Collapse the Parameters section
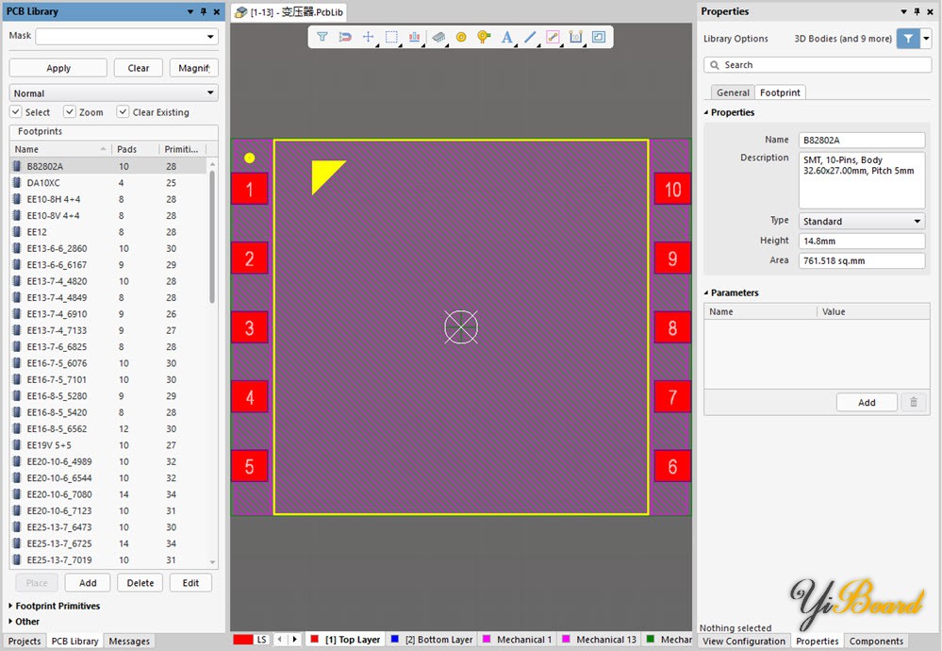 (x=706, y=292)
